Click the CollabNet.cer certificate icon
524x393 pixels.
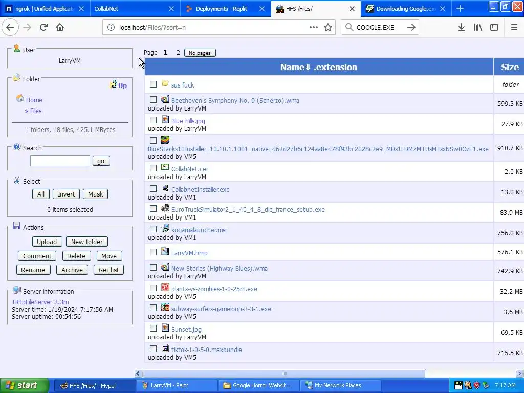coord(165,167)
